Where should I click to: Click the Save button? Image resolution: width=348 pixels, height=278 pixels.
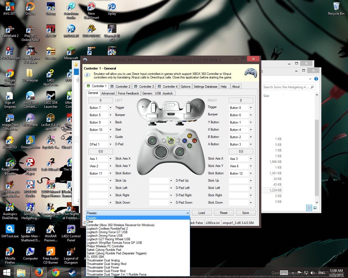246,213
